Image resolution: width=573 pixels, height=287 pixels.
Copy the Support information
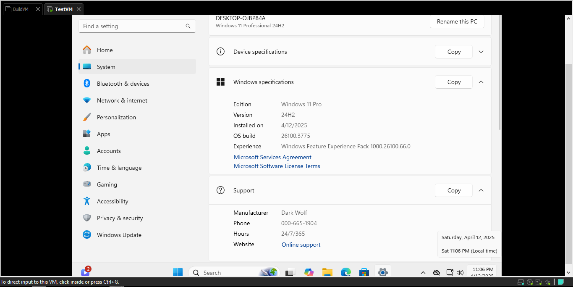pos(454,190)
